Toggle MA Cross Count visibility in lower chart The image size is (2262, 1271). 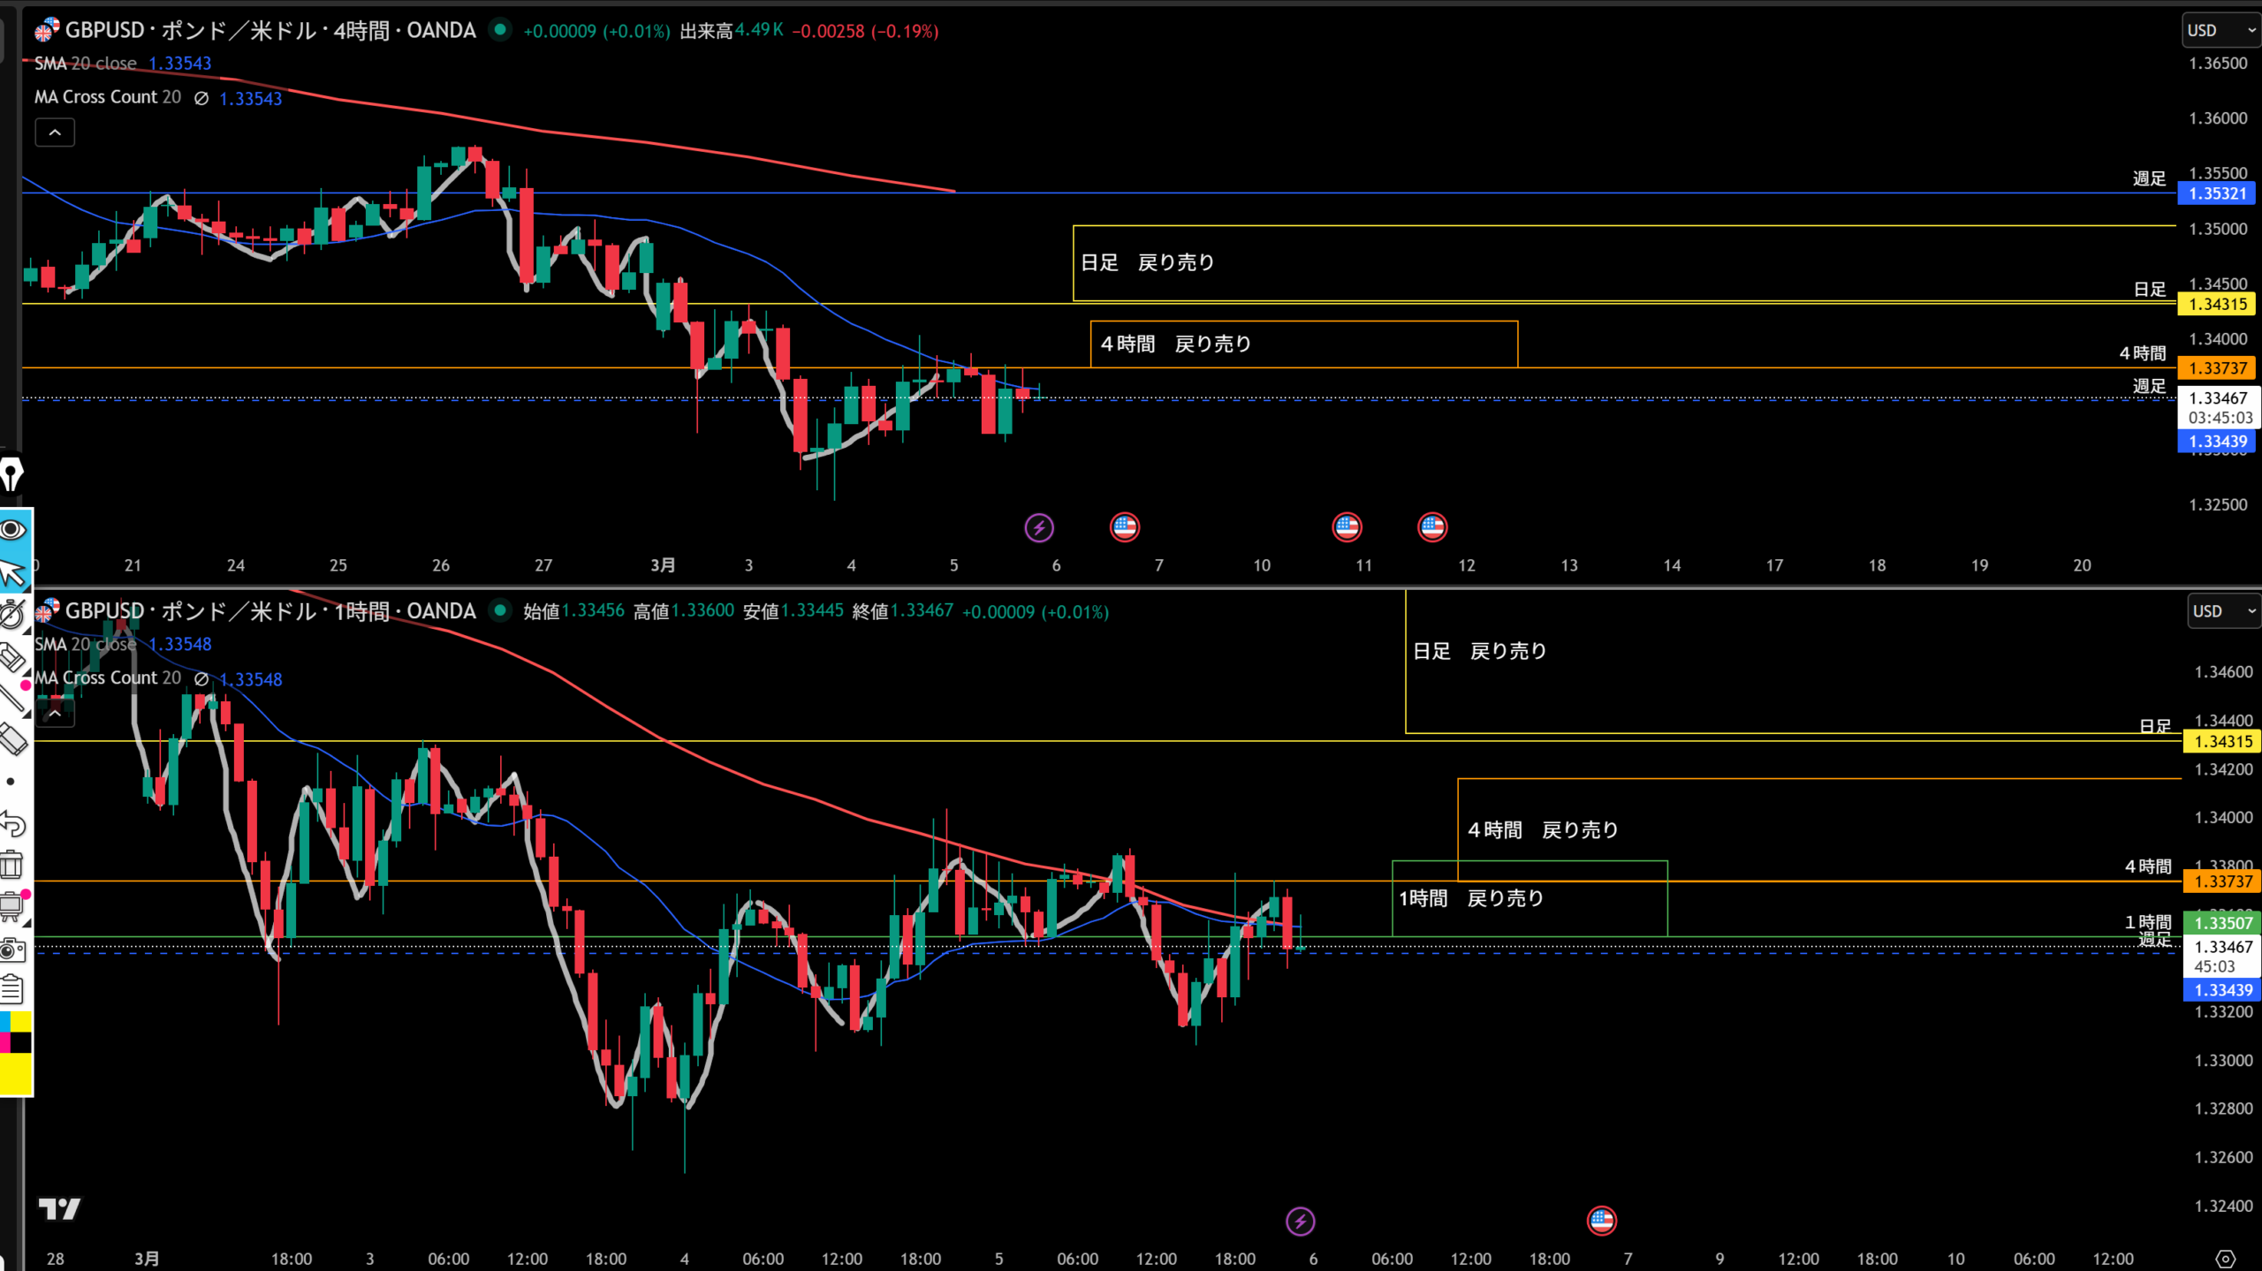click(201, 679)
